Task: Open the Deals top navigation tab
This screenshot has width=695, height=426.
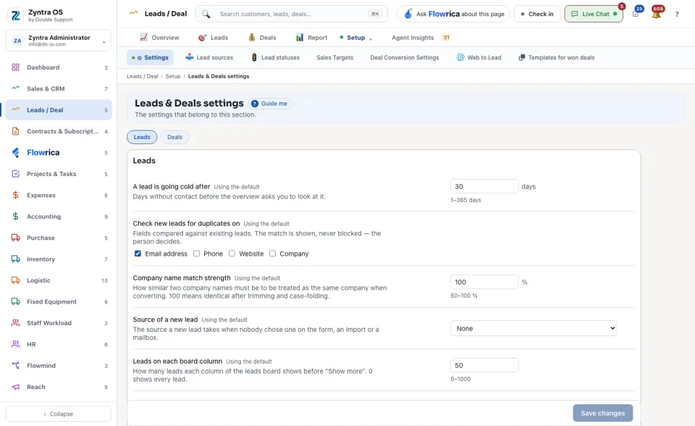Action: pos(262,38)
